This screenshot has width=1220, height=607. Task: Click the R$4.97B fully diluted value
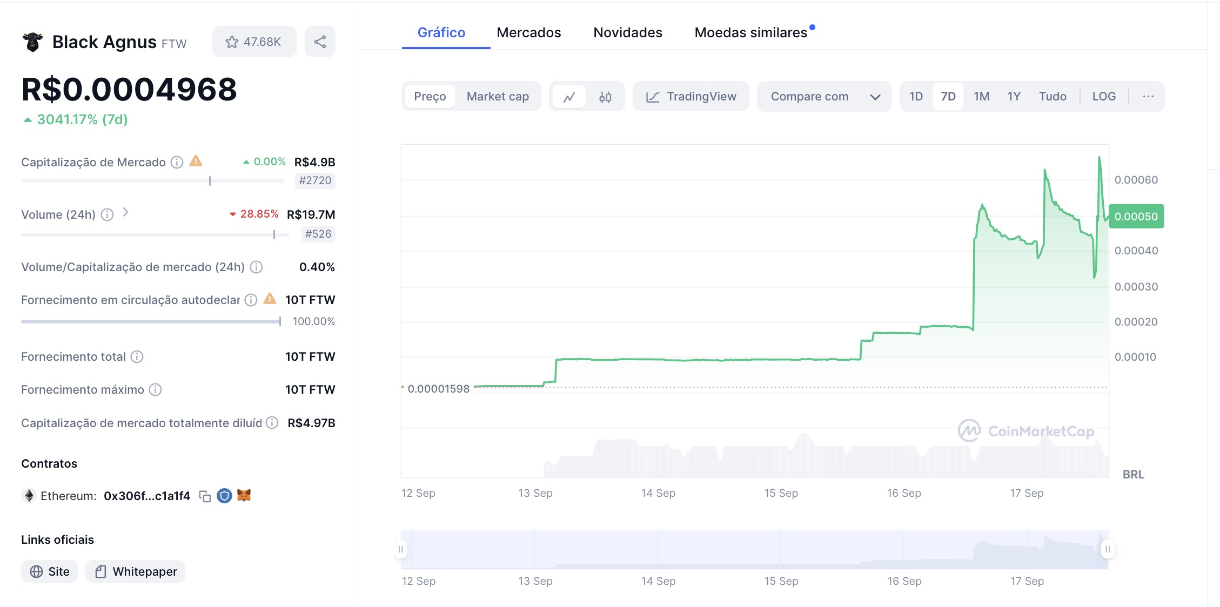point(311,423)
